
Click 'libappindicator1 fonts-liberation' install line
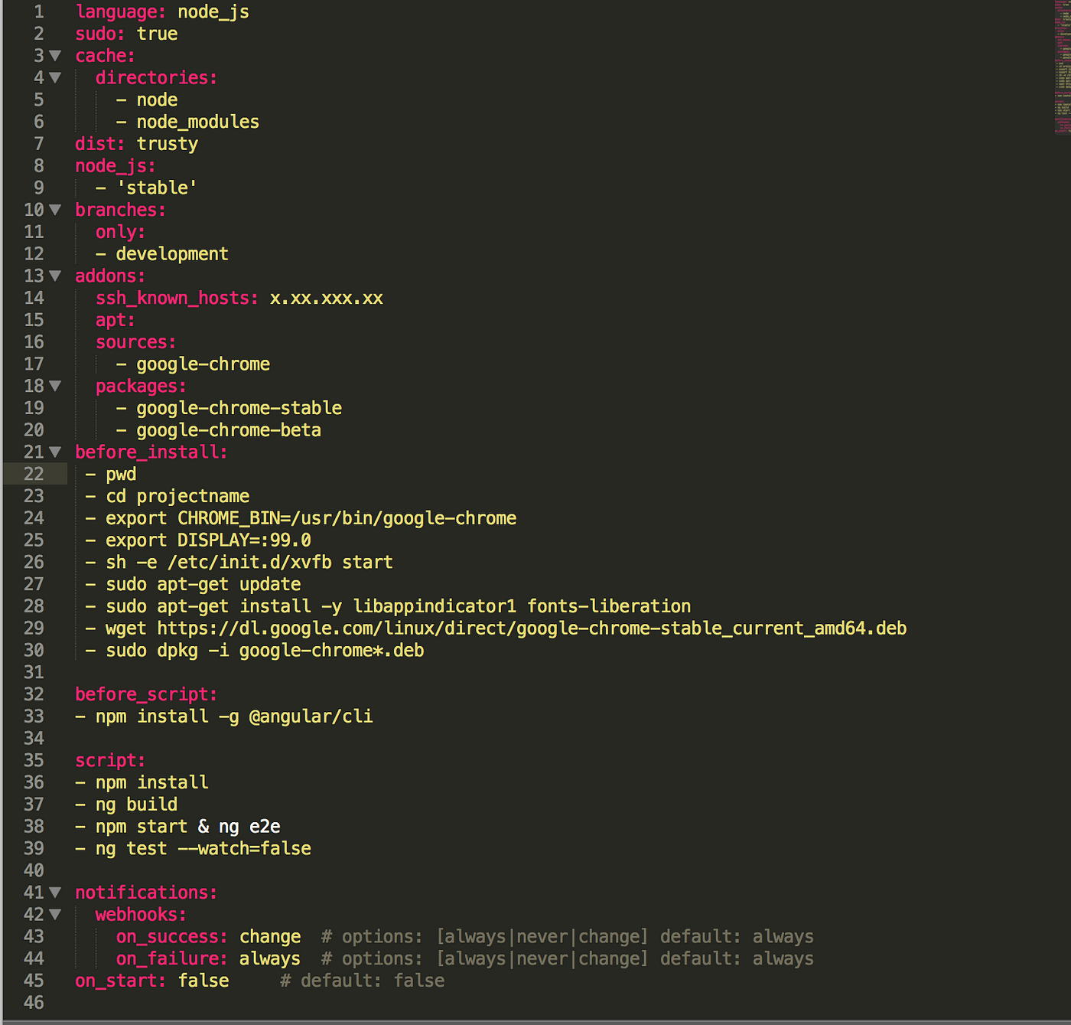[398, 607]
